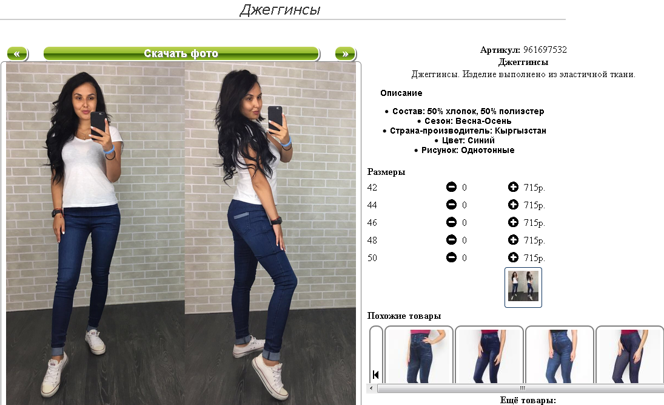Decrease quantity for size 46
This screenshot has width=664, height=405.
coord(451,222)
